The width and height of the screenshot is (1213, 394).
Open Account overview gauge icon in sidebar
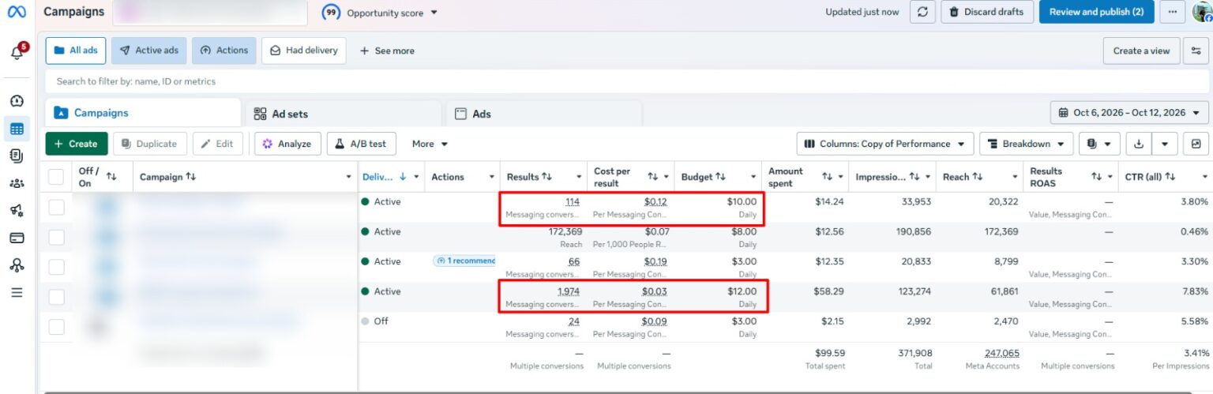tap(17, 101)
